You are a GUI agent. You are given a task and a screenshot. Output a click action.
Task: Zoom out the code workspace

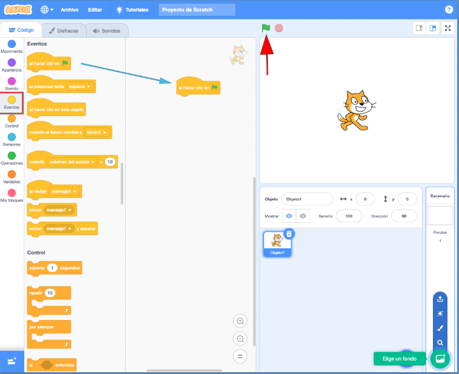[240, 339]
